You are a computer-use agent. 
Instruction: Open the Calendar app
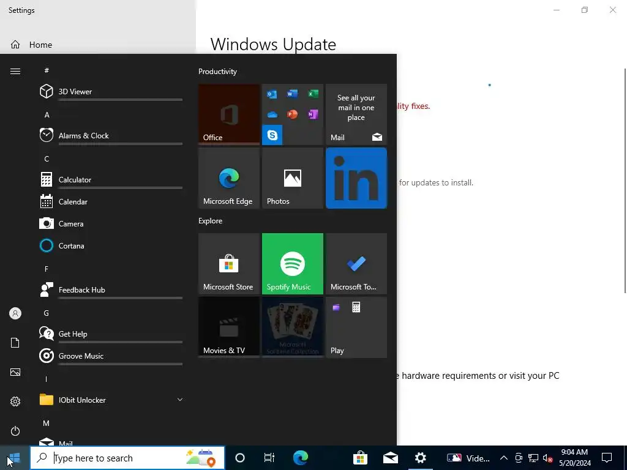(x=111, y=202)
